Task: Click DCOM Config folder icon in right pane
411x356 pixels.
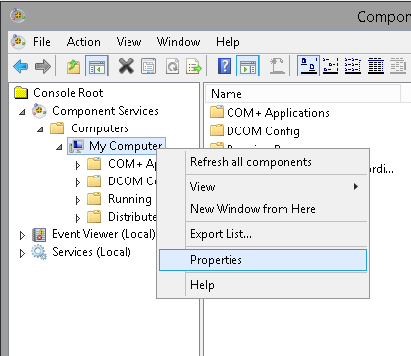Action: 217,130
